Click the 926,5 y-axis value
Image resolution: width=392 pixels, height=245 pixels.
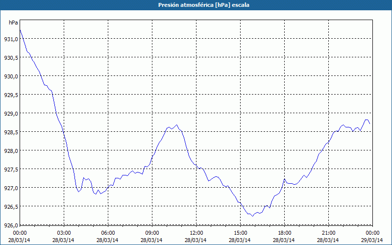coord(11,207)
